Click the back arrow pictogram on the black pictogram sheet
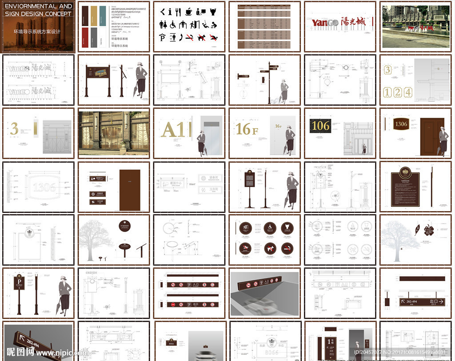 coord(163,12)
